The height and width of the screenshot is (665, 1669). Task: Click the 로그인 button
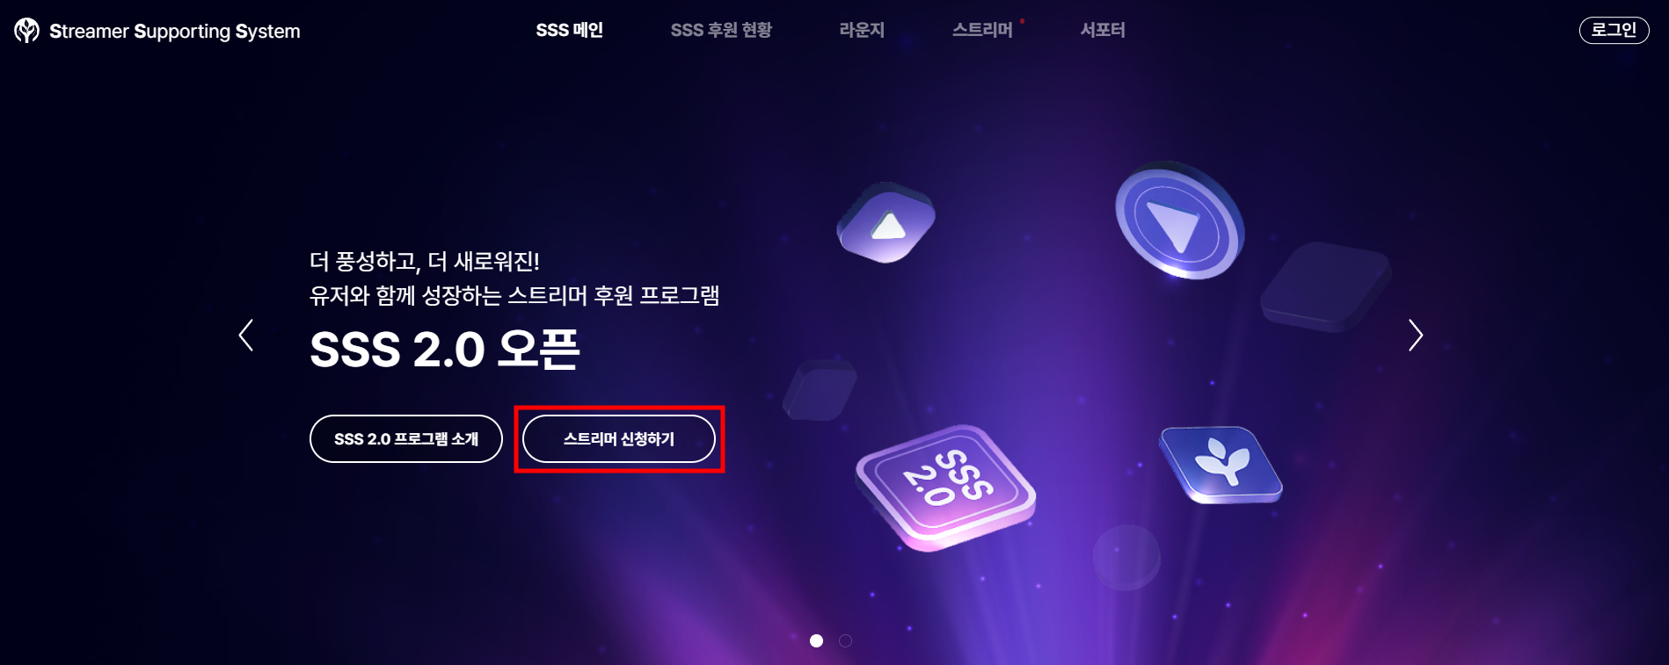[1614, 30]
